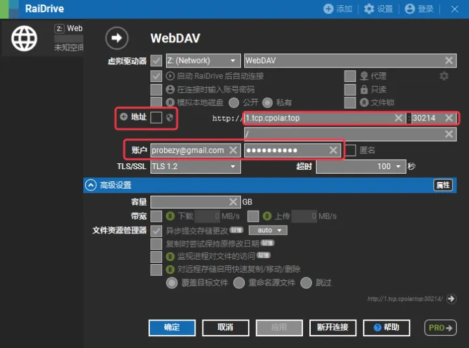This screenshot has height=348, width=469.
Task: Click the shield icon beside 地址 checkbox
Action: pos(169,117)
